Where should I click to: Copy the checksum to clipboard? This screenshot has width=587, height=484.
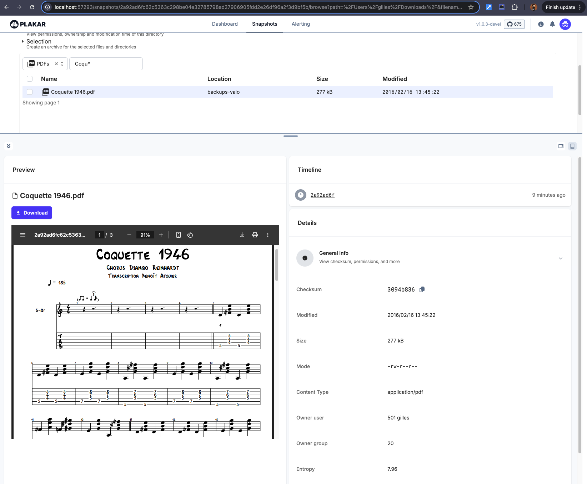pyautogui.click(x=422, y=289)
